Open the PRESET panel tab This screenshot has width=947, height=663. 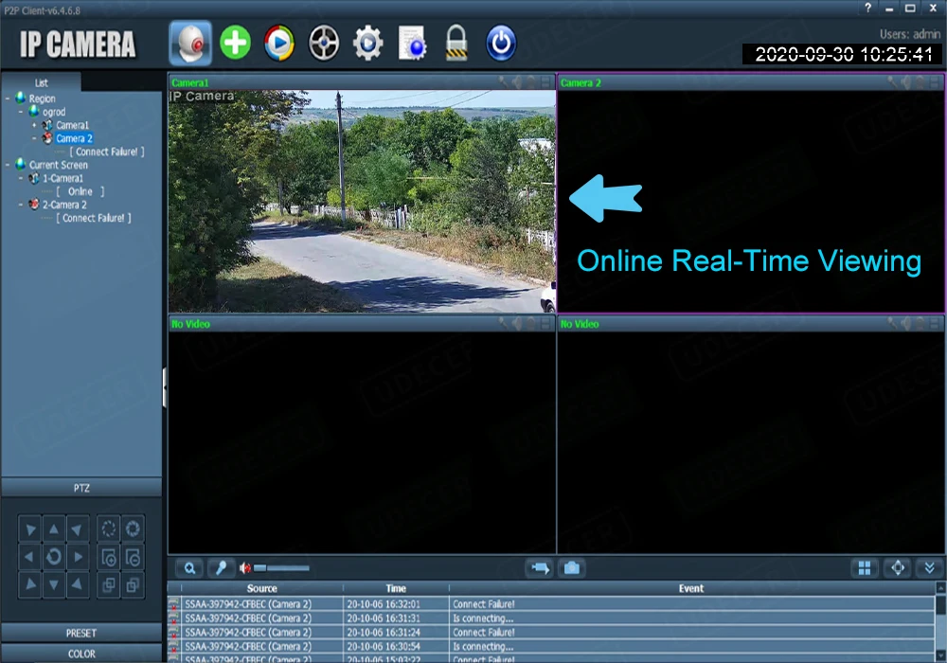tap(81, 633)
